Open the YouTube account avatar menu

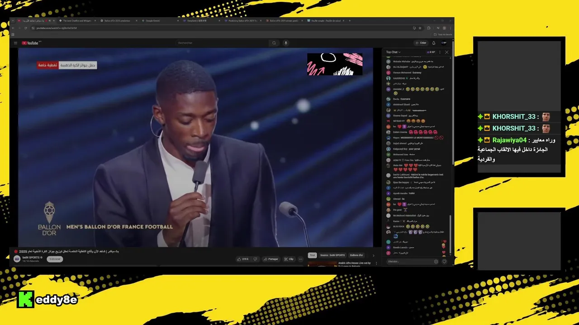click(444, 43)
